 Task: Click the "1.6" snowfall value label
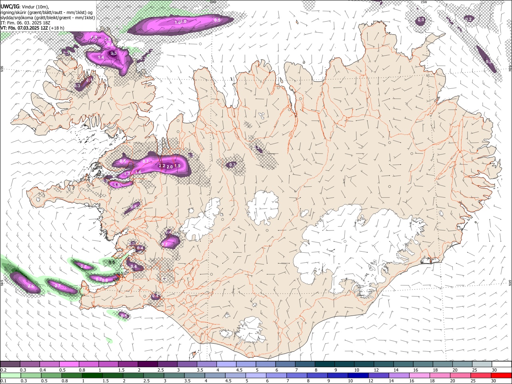(x=138, y=172)
